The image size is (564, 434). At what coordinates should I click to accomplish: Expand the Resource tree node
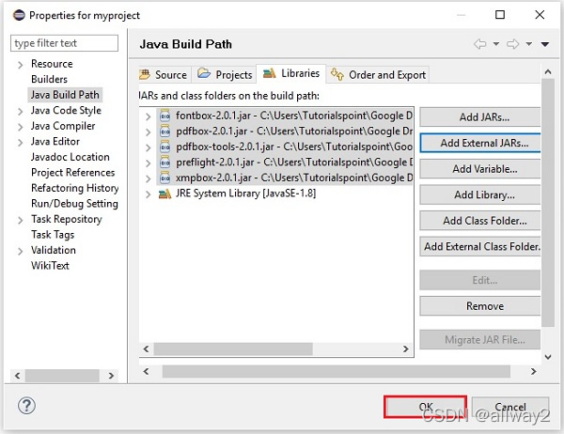(21, 65)
